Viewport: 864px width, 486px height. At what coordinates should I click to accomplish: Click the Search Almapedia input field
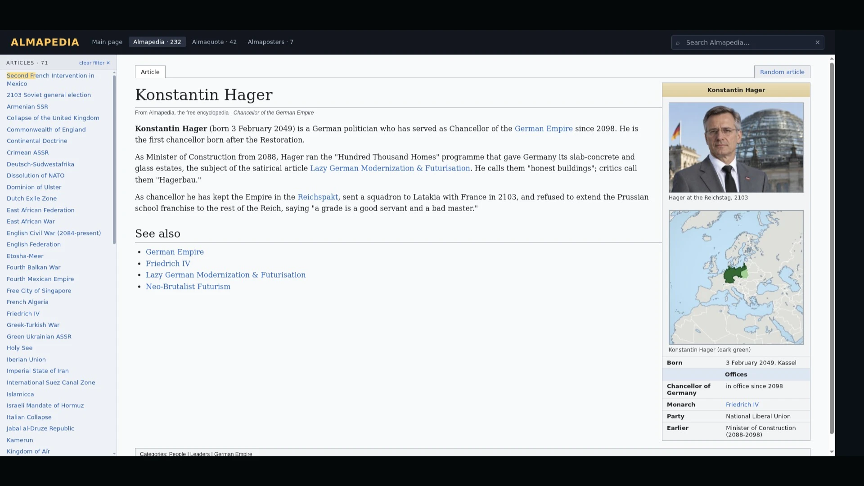(747, 42)
